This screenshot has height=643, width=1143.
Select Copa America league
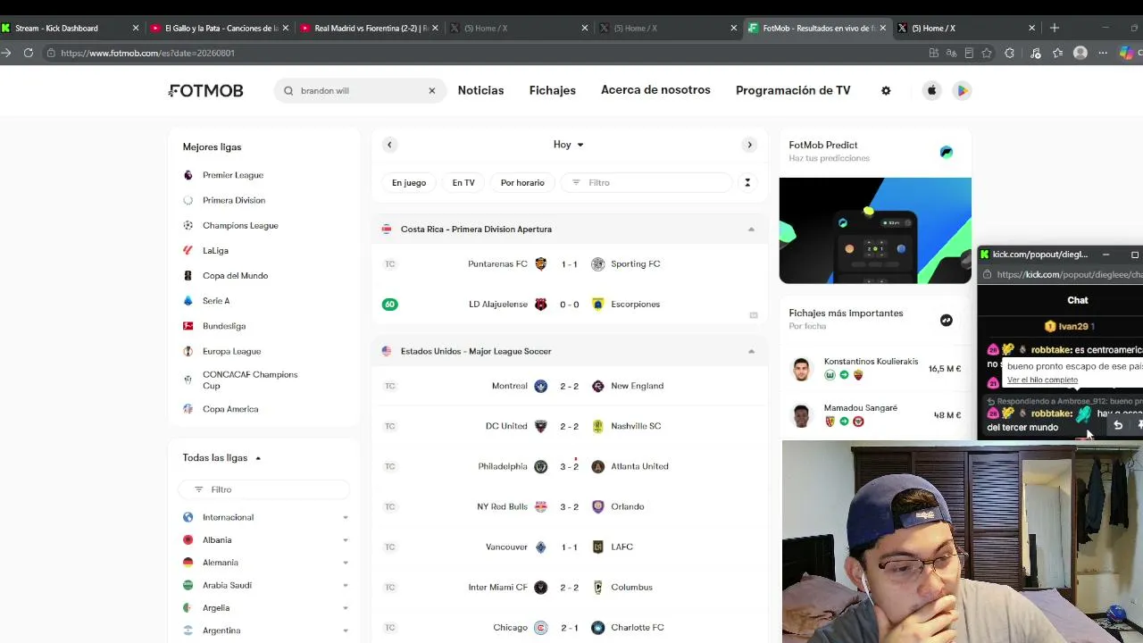coord(229,409)
